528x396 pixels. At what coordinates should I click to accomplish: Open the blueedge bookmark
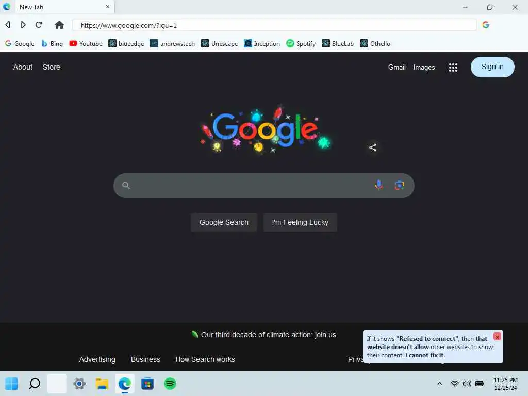[126, 43]
